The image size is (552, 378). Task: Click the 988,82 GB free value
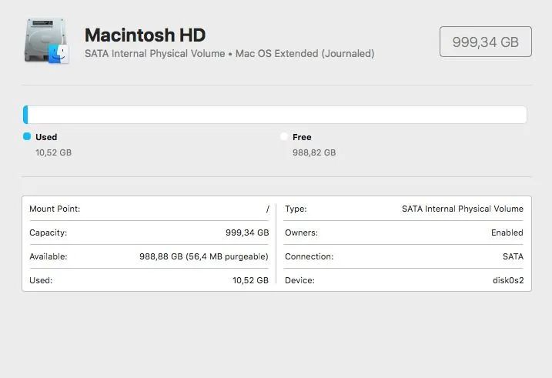point(314,152)
